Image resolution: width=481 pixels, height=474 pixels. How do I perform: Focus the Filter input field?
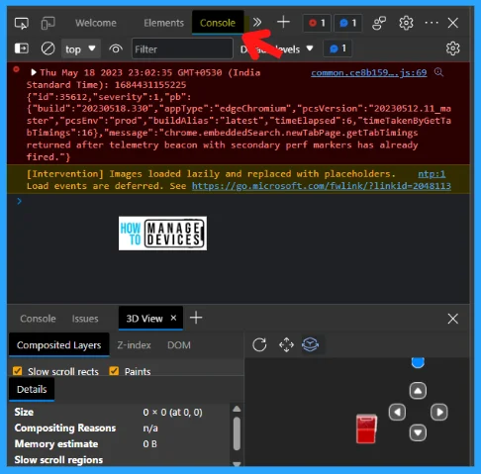182,48
